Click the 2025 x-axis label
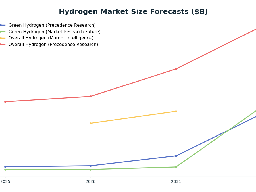This screenshot has height=192, width=256. [5, 181]
